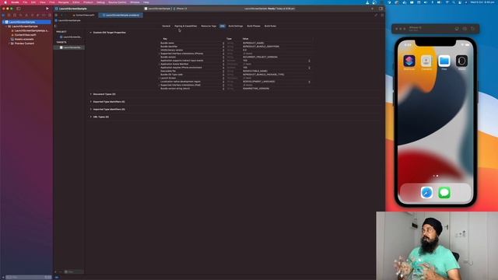Open ContentView.swift in the project navigator
This screenshot has height=280, width=498.
(x=26, y=35)
